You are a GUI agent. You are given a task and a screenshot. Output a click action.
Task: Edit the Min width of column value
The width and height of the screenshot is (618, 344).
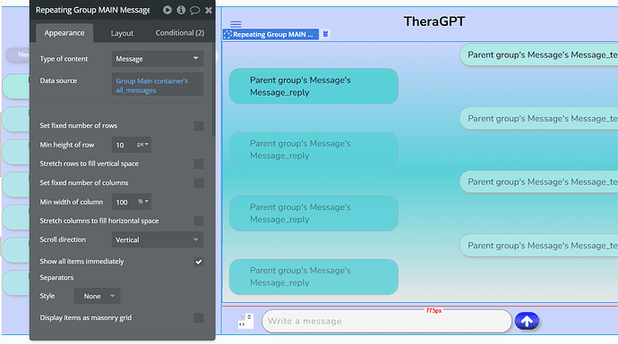[122, 202]
